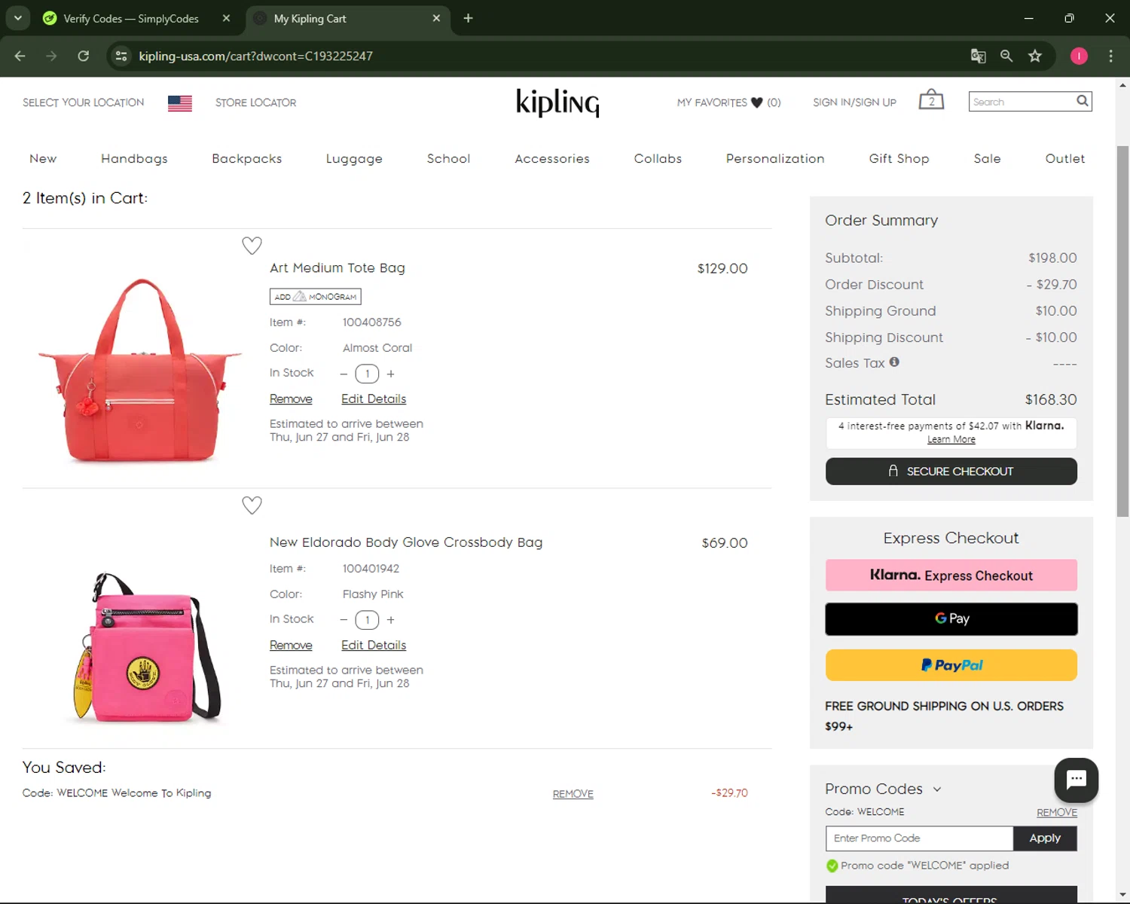Reload the page
This screenshot has height=904, width=1130.
coord(84,56)
